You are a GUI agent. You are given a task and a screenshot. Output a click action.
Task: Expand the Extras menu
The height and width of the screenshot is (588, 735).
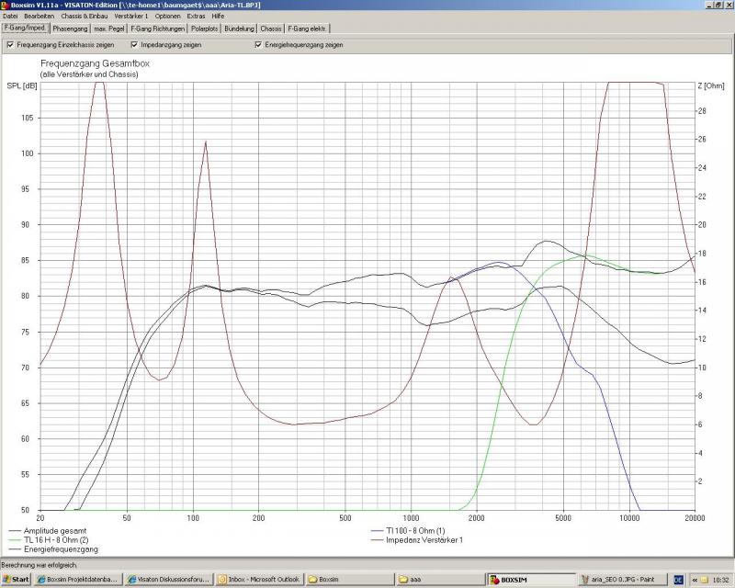point(197,17)
